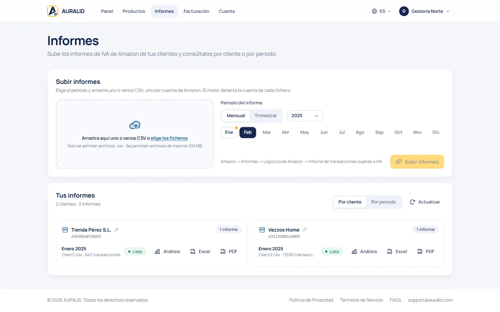
Task: Select month Dic
Action: pos(436,132)
